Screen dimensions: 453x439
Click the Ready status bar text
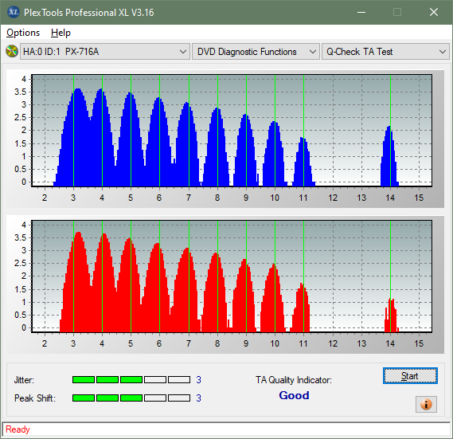[x=18, y=429]
